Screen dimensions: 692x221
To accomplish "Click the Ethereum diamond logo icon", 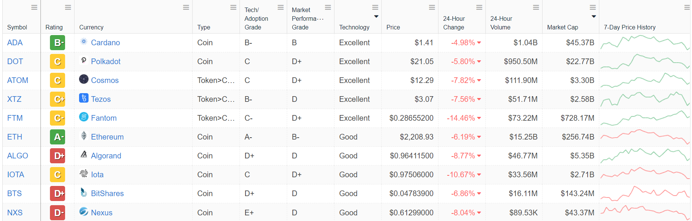I will point(84,136).
